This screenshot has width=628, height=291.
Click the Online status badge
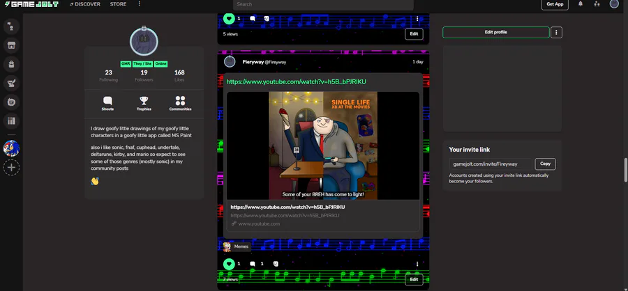click(160, 64)
